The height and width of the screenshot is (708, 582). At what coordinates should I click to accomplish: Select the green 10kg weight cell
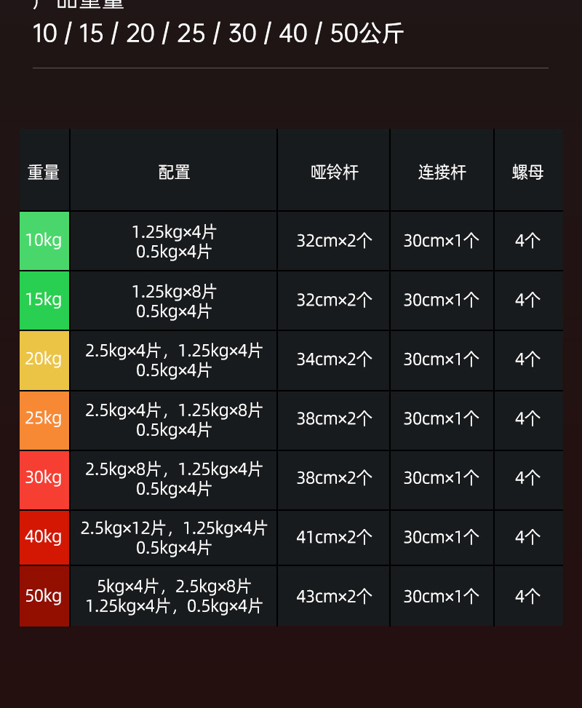[x=44, y=241]
